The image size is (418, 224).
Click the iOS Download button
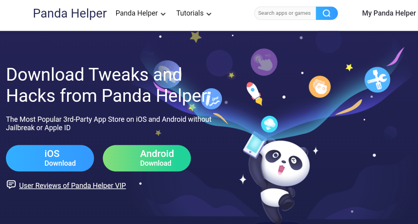coord(50,158)
